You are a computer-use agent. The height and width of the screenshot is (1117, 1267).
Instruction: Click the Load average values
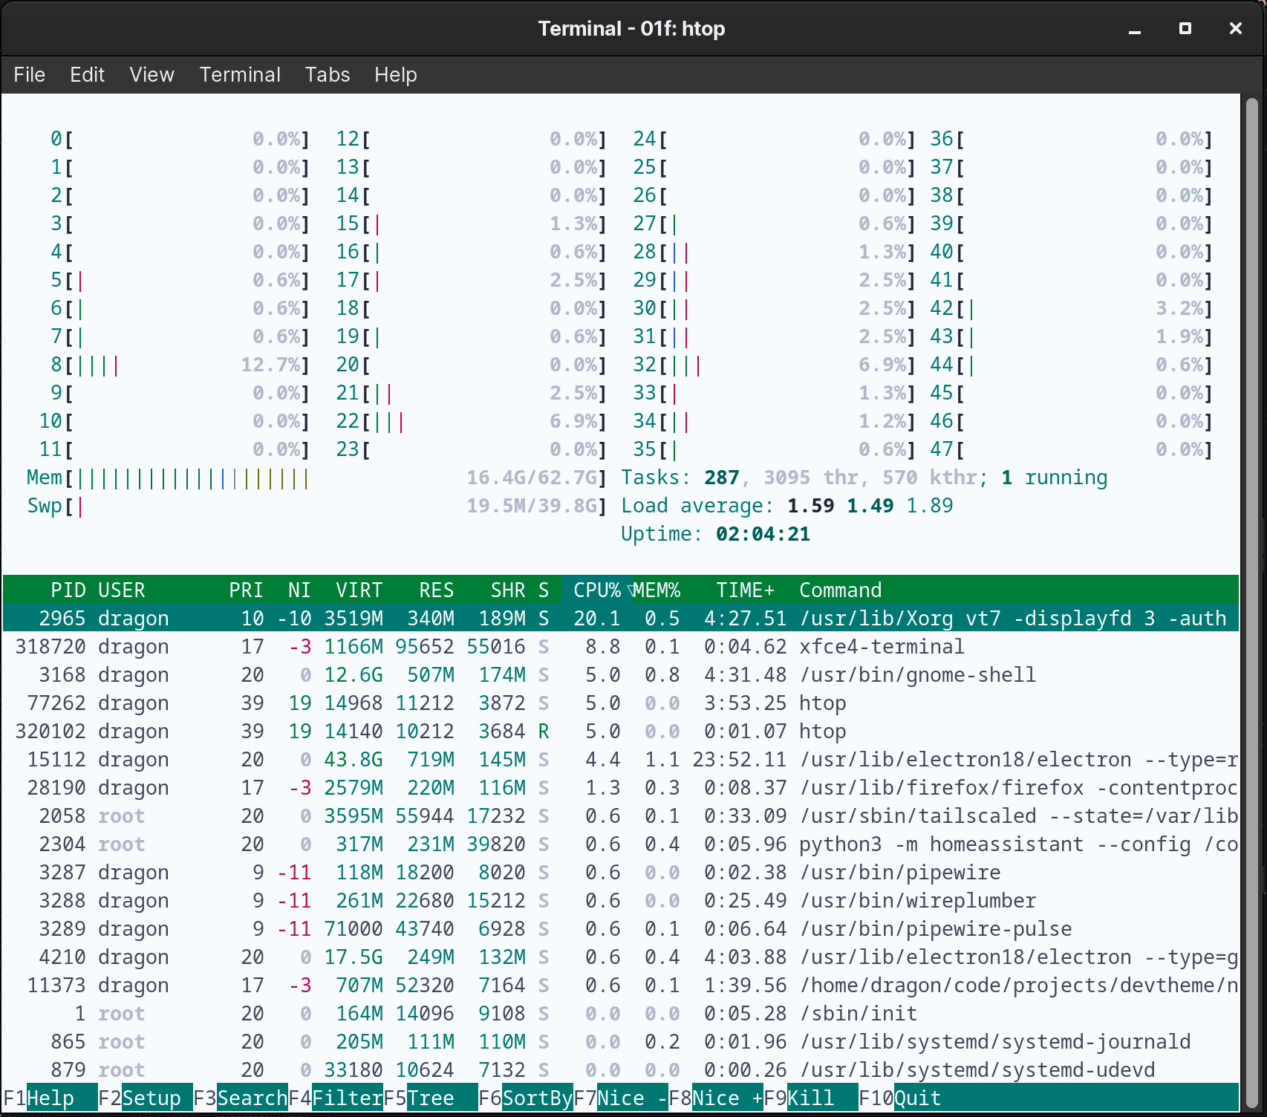[870, 506]
